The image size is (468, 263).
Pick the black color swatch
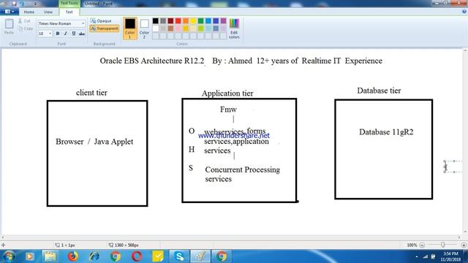(x=156, y=20)
